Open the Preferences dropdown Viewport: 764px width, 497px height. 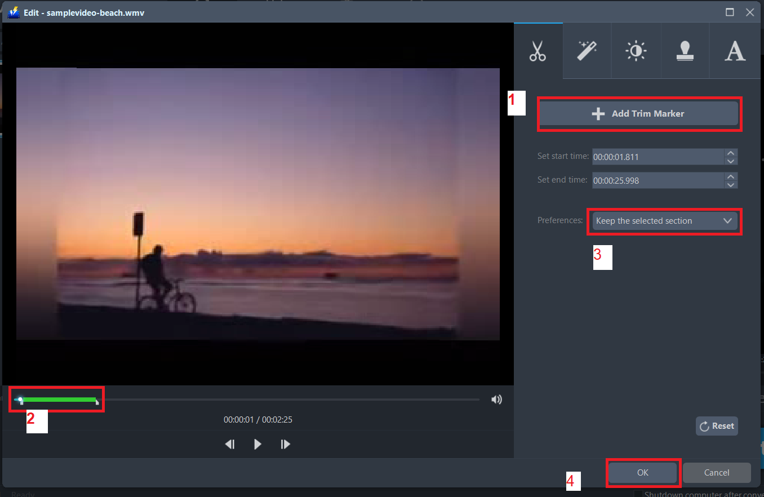[664, 221]
